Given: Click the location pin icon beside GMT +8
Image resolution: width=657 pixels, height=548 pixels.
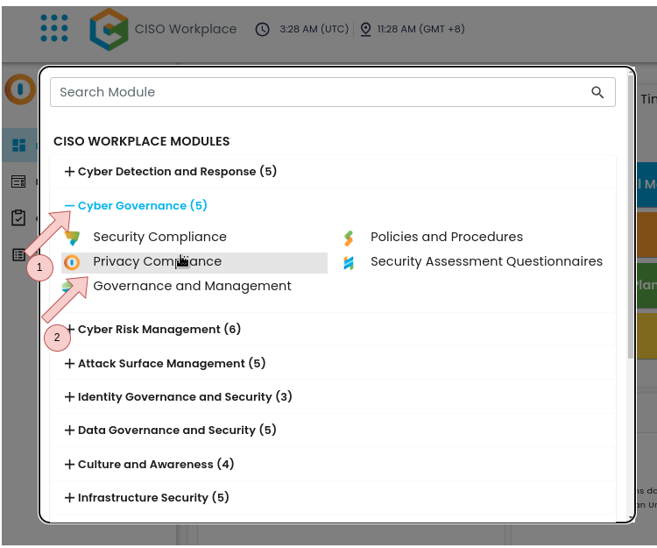Looking at the screenshot, I should tap(366, 29).
